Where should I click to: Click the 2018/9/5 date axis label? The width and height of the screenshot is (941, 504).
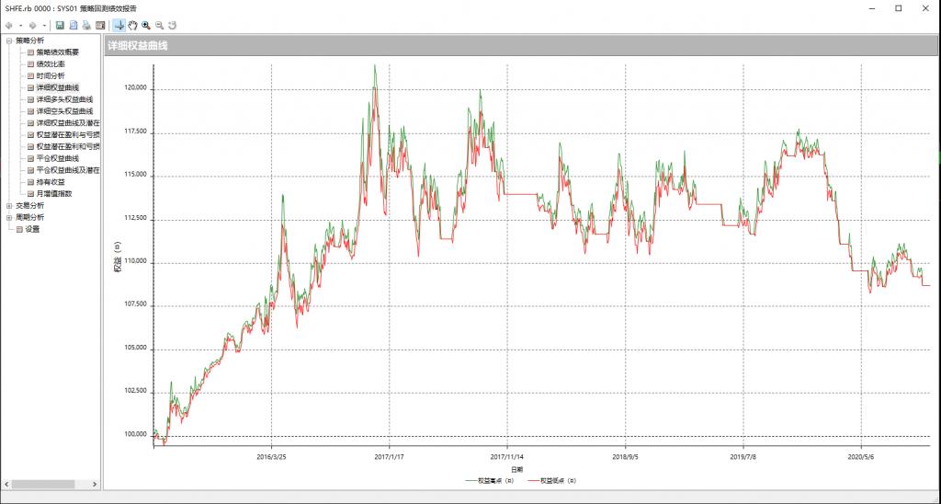click(x=625, y=457)
